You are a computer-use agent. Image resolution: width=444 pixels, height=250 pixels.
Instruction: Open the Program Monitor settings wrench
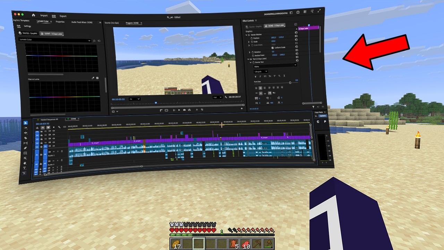tap(226, 97)
